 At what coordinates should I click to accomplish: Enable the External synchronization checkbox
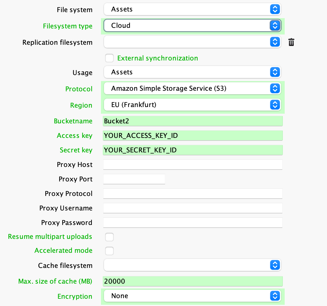click(109, 58)
